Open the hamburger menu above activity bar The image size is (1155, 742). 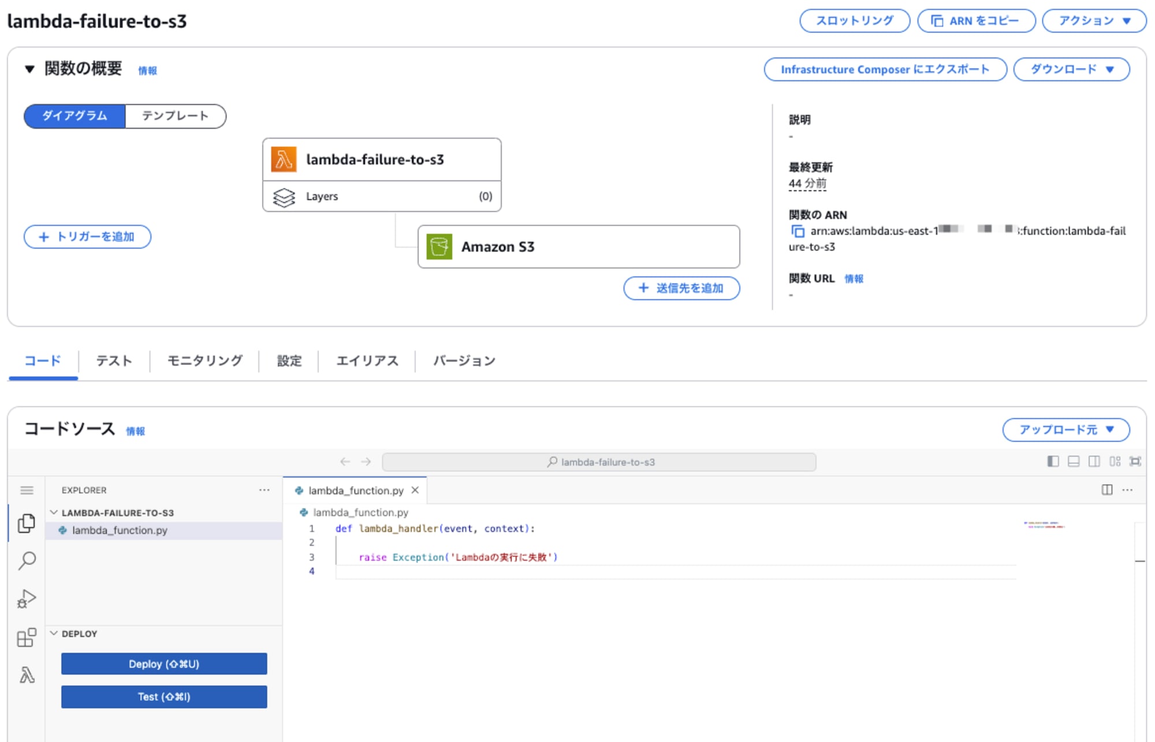click(27, 491)
